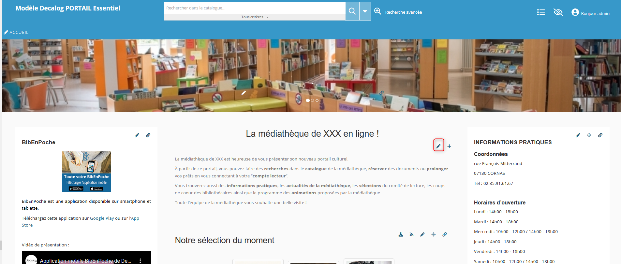Click the BibEnPoche promotional image

[86, 171]
